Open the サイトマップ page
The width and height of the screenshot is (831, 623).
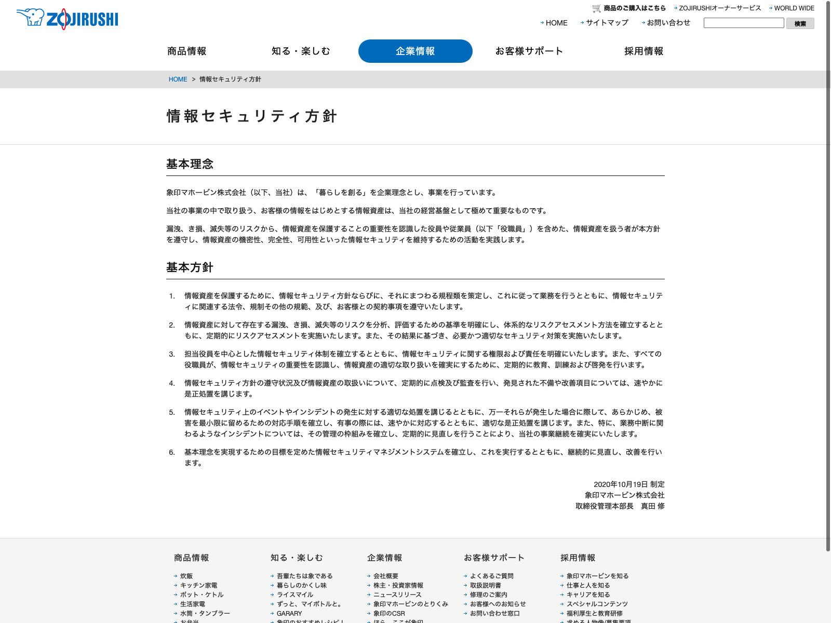tap(607, 23)
